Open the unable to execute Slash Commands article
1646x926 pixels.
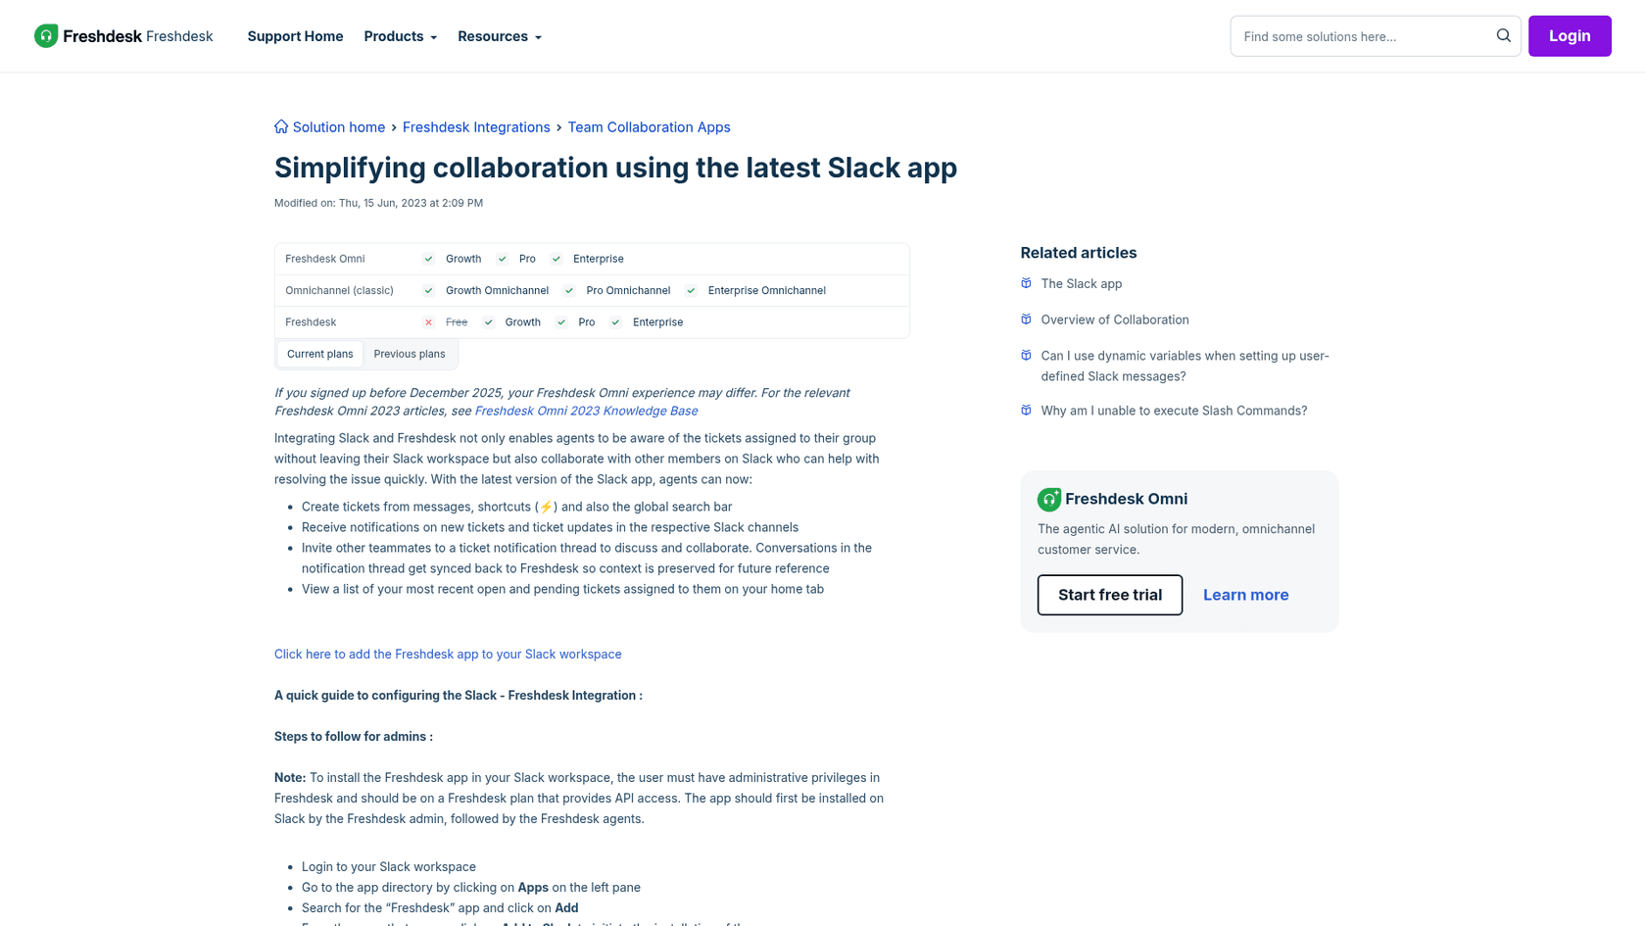(1174, 411)
